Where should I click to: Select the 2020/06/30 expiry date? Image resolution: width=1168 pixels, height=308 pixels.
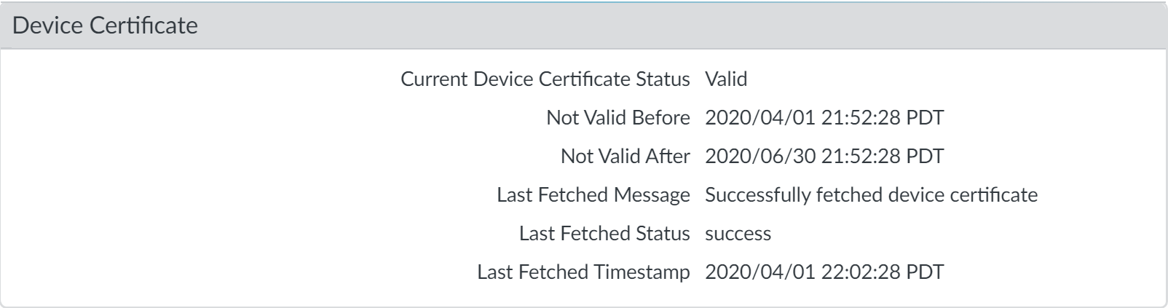coord(760,156)
